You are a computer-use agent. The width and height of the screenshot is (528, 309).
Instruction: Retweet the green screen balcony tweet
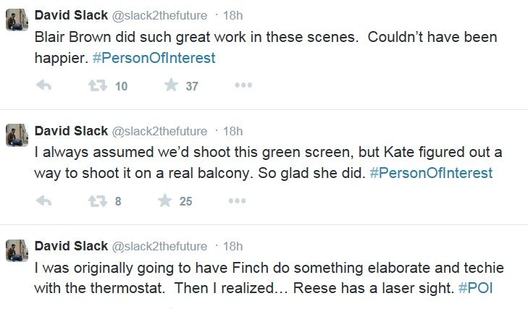pyautogui.click(x=96, y=201)
